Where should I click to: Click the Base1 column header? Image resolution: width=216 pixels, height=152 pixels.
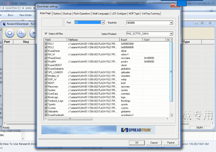click(x=131, y=40)
